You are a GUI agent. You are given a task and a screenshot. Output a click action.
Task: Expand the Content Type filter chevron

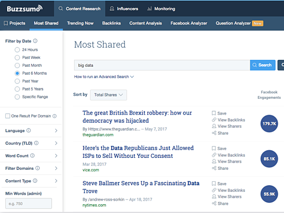click(56, 181)
